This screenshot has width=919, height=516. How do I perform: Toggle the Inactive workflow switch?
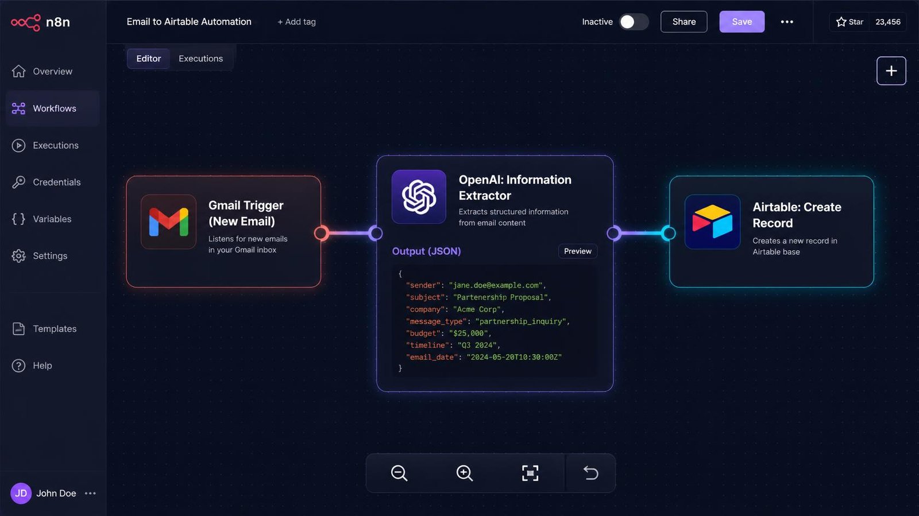pyautogui.click(x=634, y=22)
